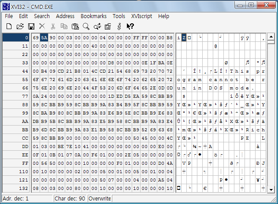Click letter P of 'PE' in text pane
The image size is (278, 204).
(x=242, y=138)
